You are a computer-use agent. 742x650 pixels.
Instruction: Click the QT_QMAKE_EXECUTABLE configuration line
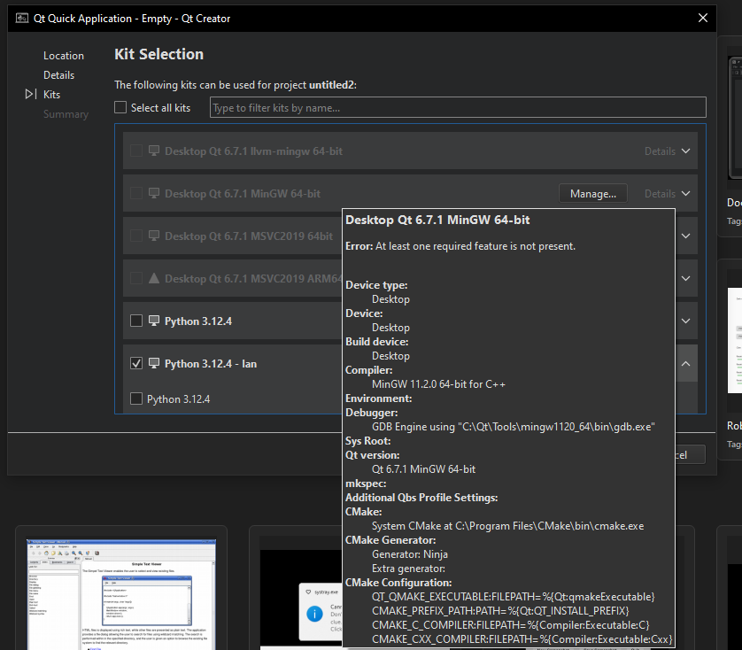(x=514, y=597)
